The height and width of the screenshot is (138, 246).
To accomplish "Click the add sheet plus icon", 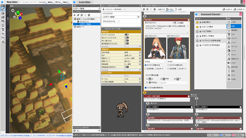I will 74,15.
